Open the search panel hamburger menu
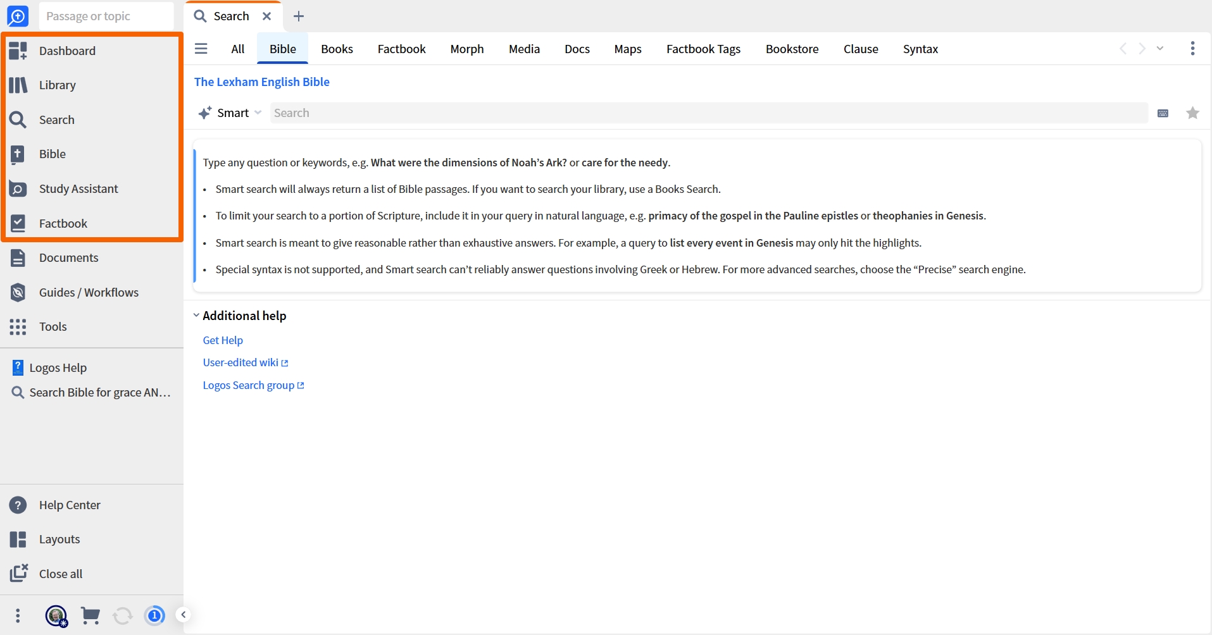The image size is (1212, 635). pyautogui.click(x=201, y=49)
